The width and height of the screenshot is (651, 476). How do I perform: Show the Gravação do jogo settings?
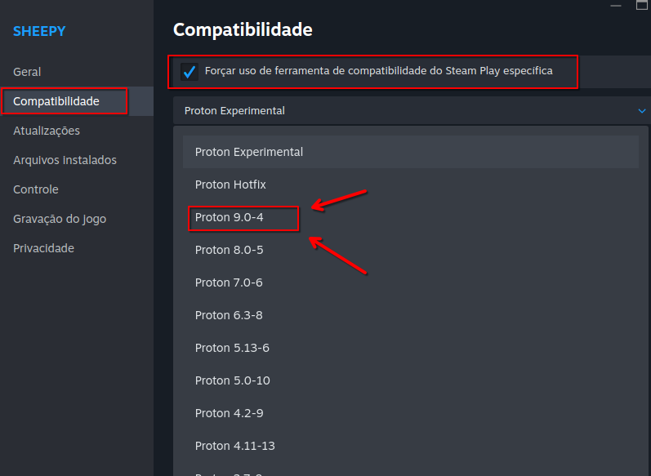click(60, 219)
